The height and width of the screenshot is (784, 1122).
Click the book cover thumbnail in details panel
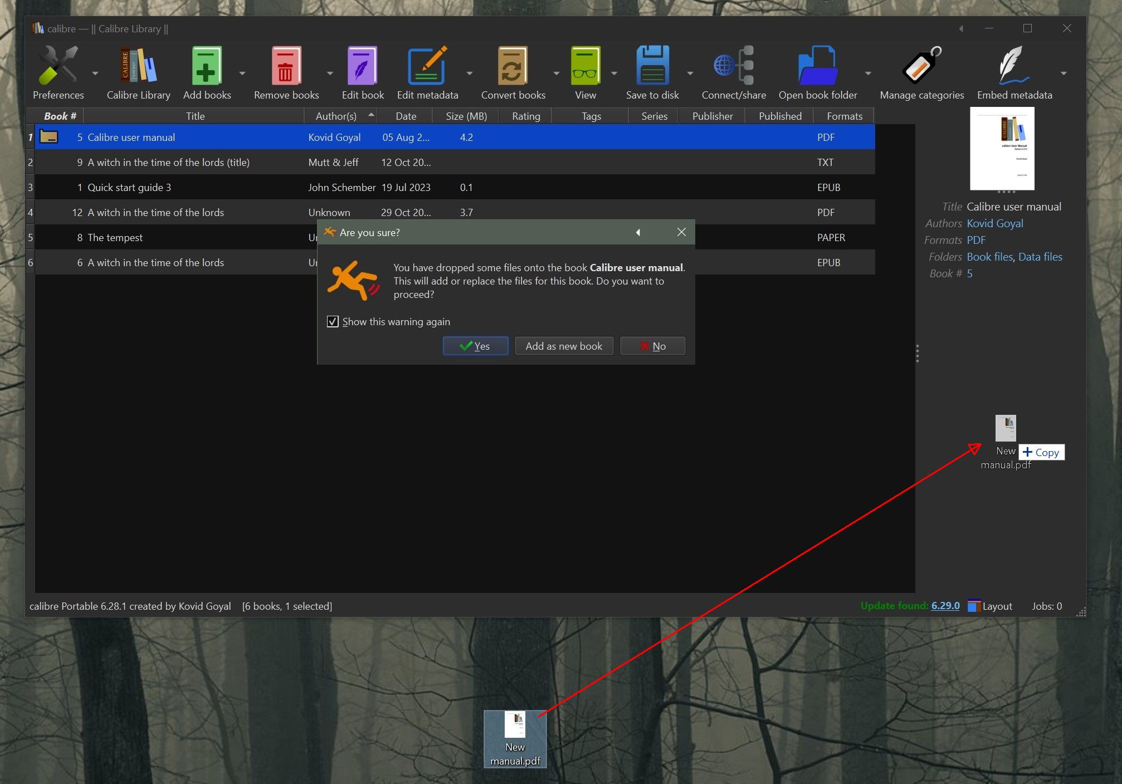1002,149
